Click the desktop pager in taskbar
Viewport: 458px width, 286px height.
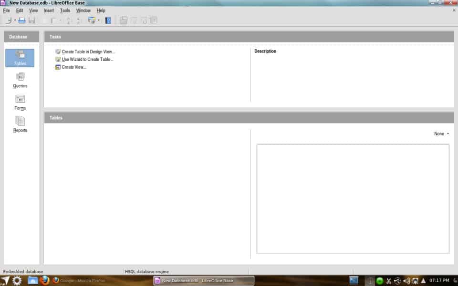click(354, 281)
